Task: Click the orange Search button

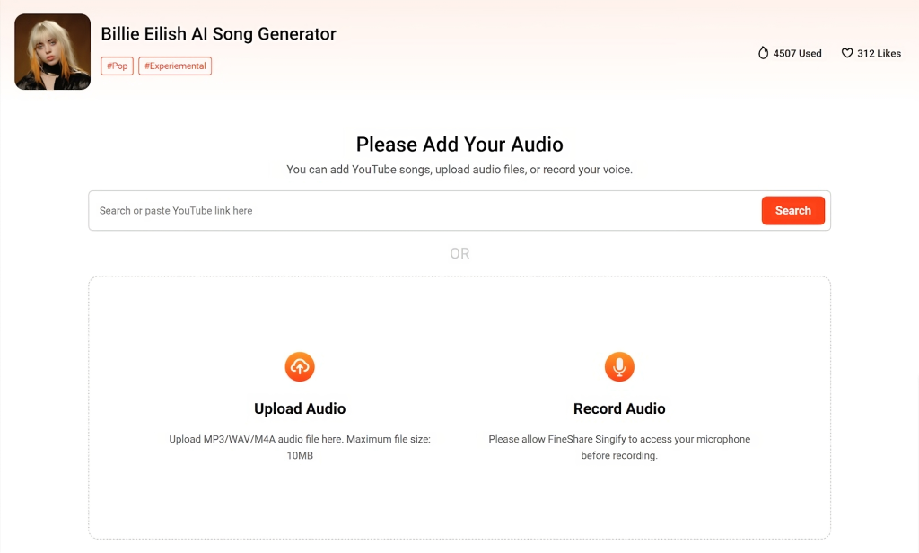Action: coord(793,211)
